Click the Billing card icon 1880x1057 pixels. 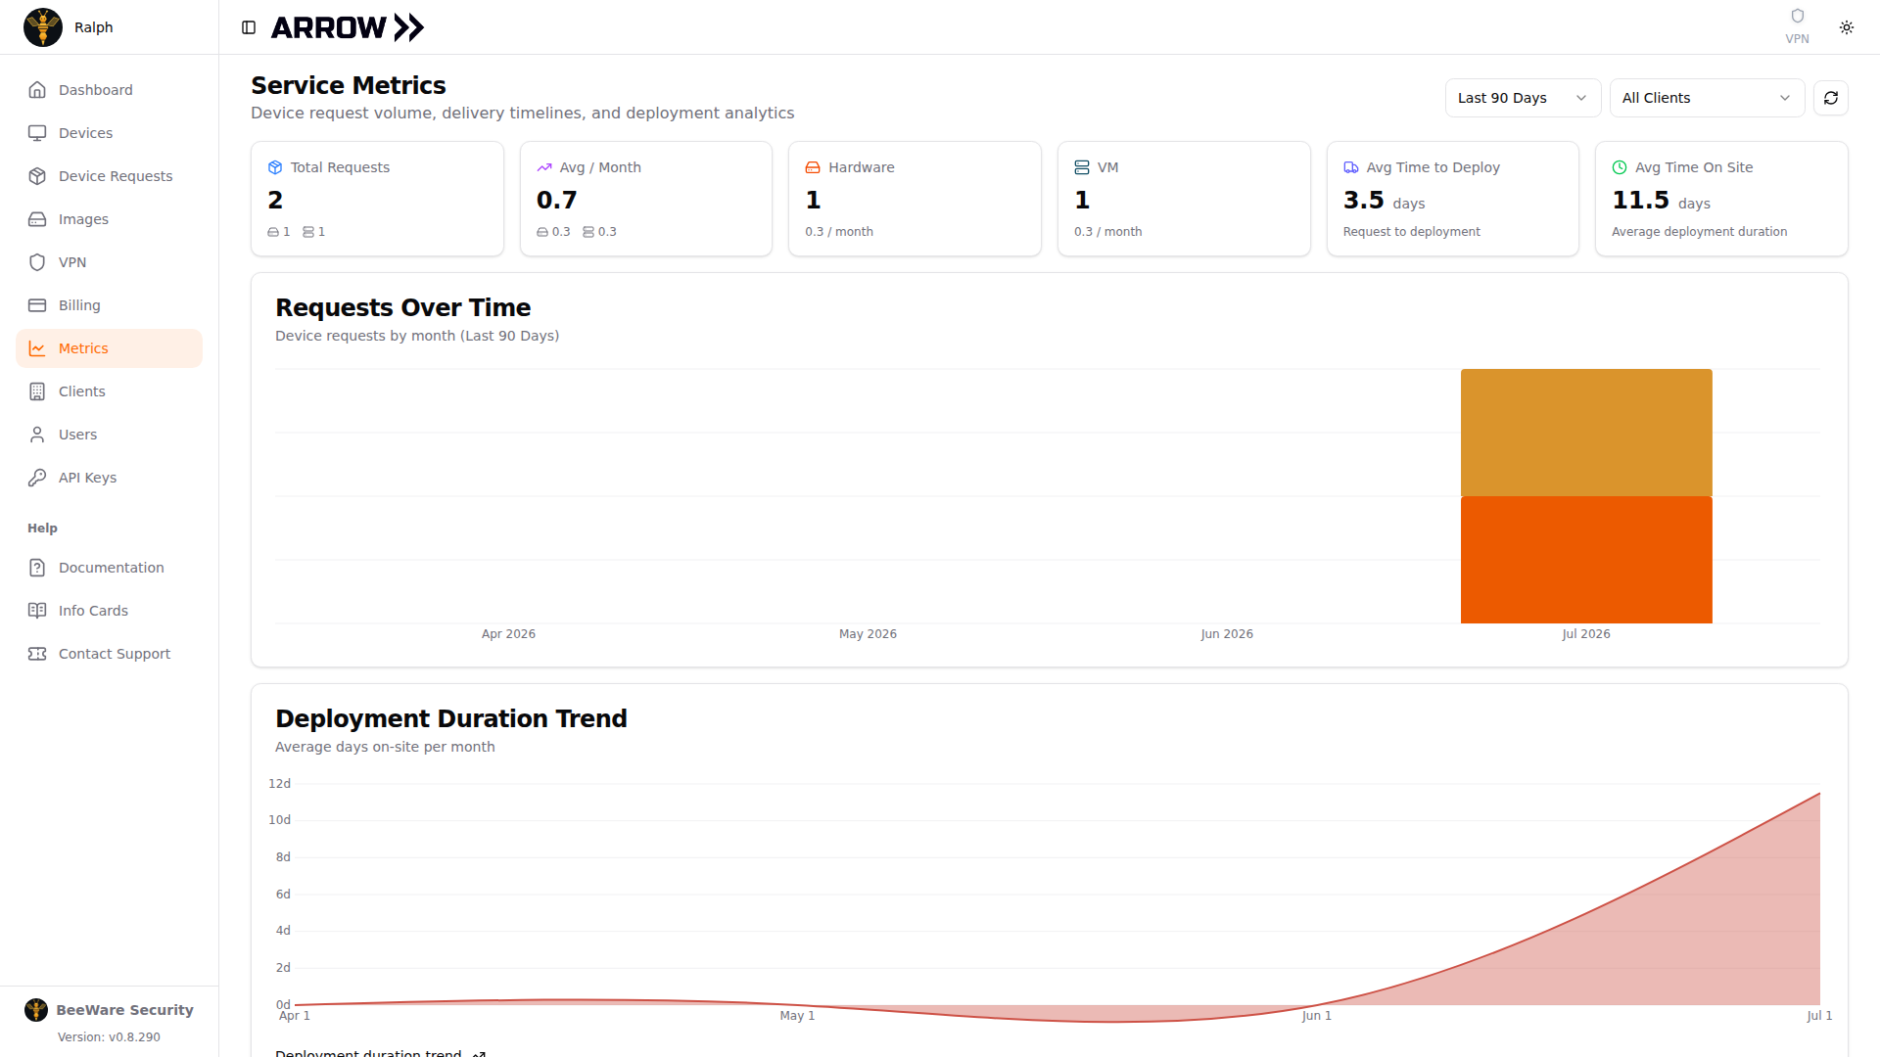[x=37, y=305]
